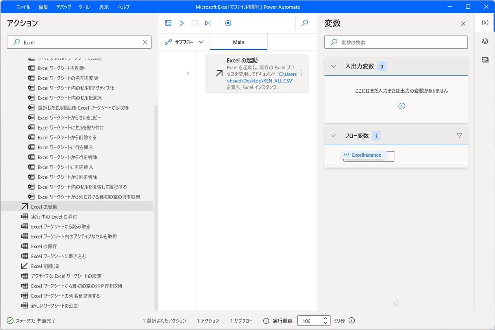The width and height of the screenshot is (495, 330).
Task: Choose 新しいワークシートの追加 action
Action: coord(54,306)
